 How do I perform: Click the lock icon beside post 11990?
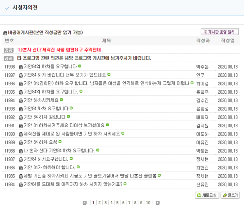coord(21,134)
